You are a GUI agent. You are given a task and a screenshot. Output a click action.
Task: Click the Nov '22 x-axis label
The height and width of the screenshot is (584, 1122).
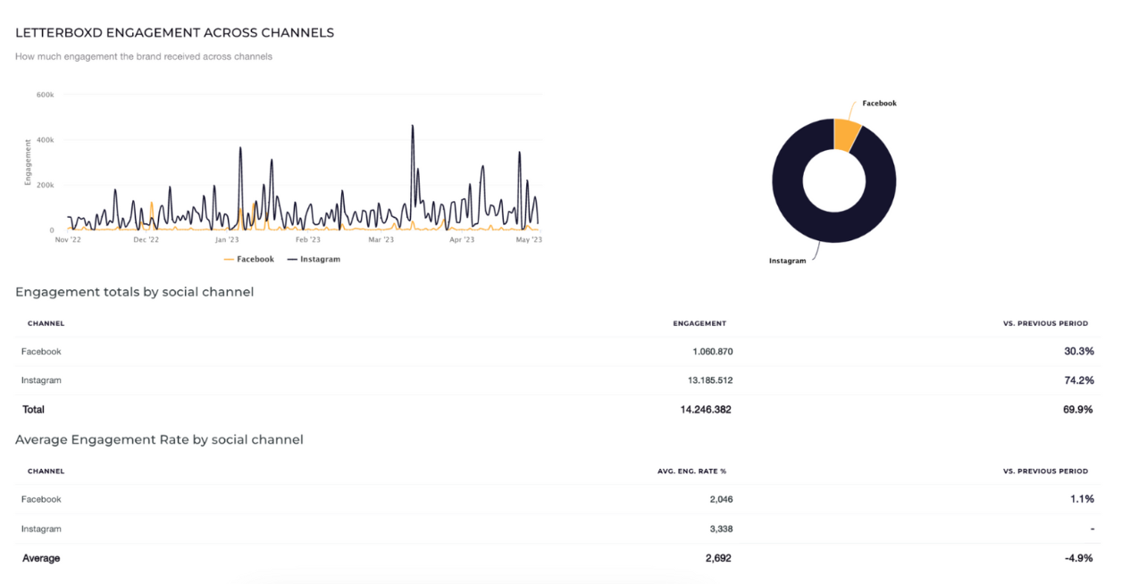tap(67, 240)
